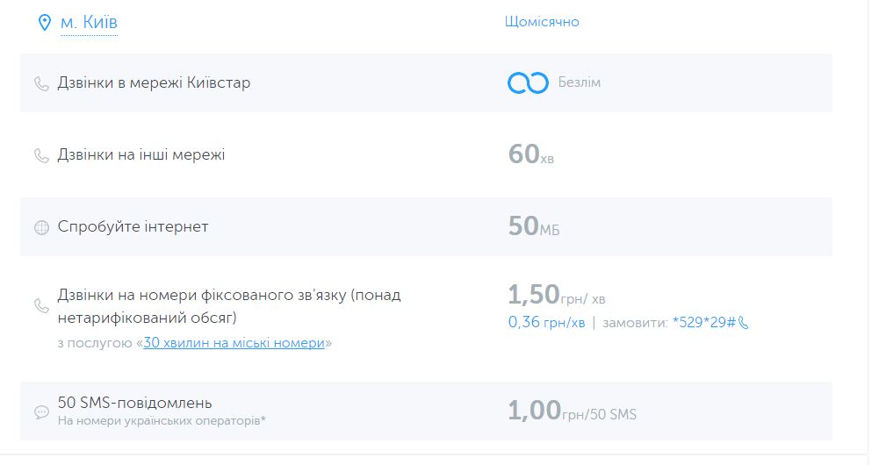
Task: Open the 30 хвилин на міські номери link
Action: [x=234, y=342]
